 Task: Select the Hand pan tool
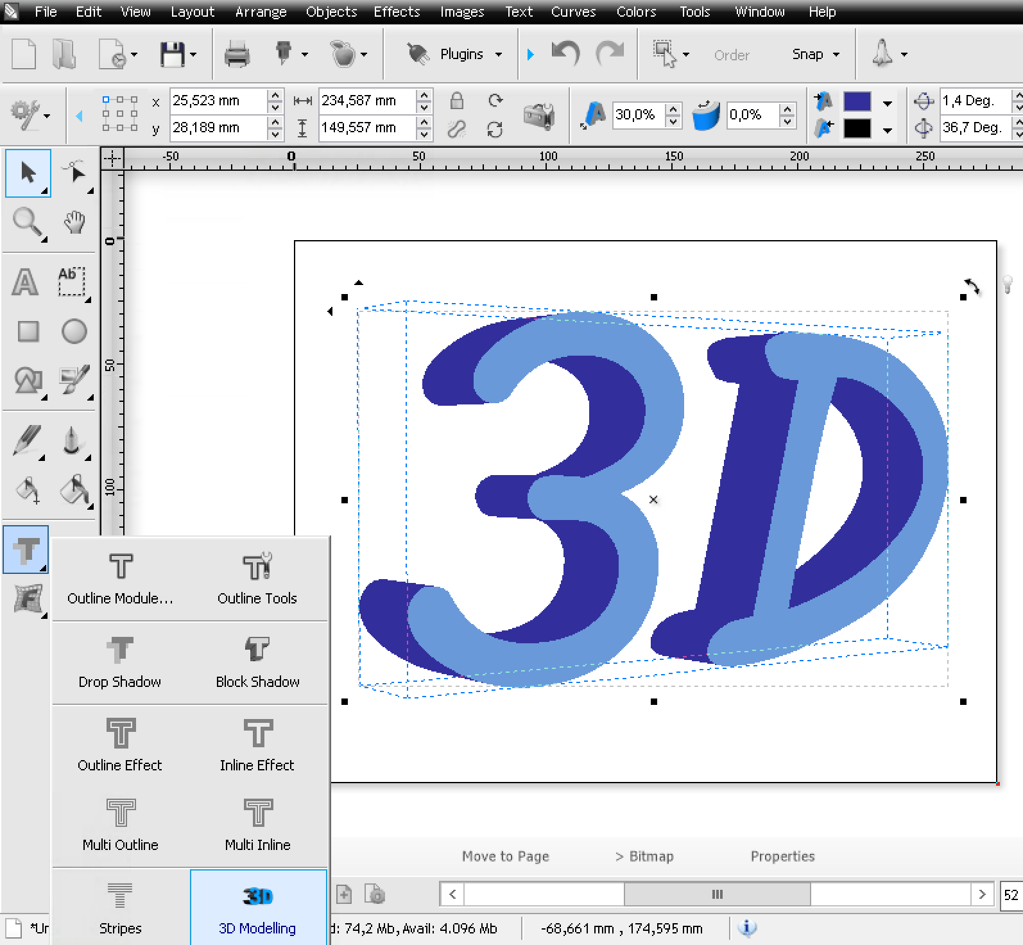(x=74, y=222)
